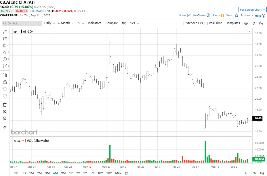The image size is (267, 176).
Task: Open the custom date range calendar
Action: (x=127, y=173)
